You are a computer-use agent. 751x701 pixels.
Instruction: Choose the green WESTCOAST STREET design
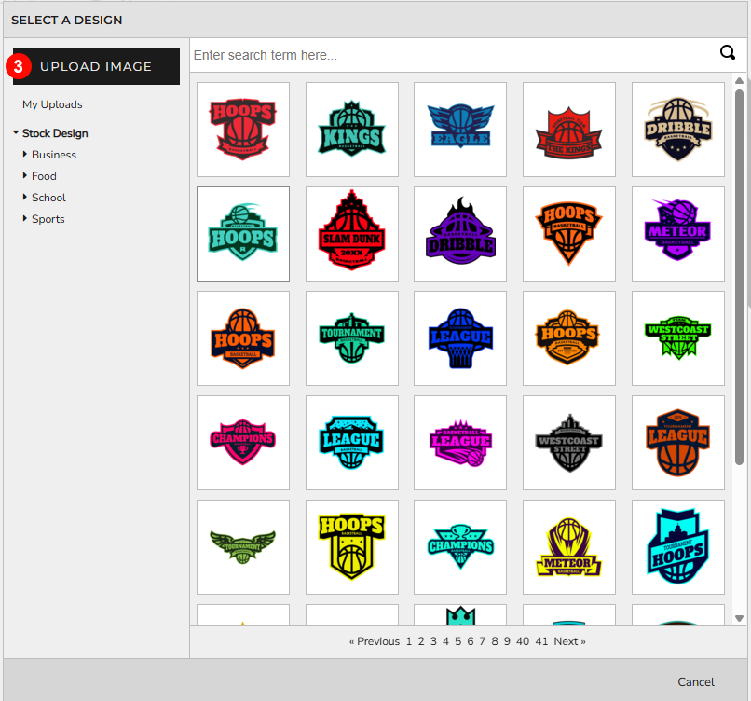tap(678, 338)
